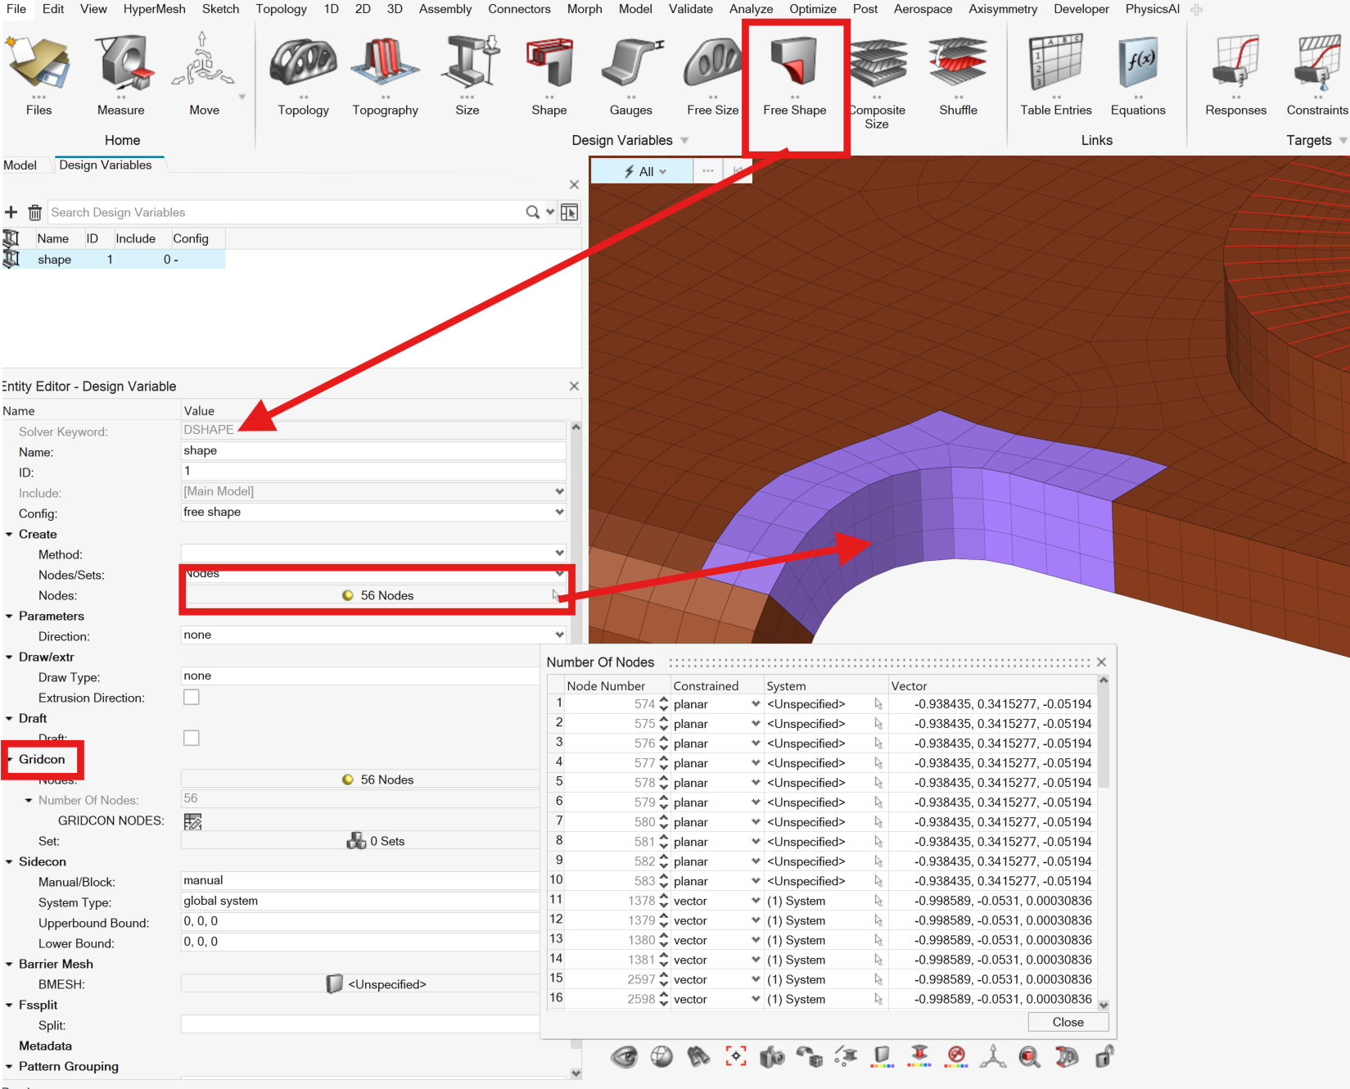Close the Entity Editor panel

tap(574, 386)
